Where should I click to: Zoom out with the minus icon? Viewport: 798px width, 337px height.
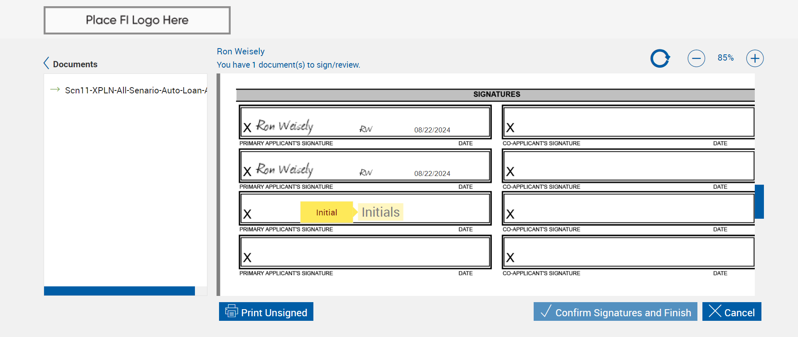pos(696,59)
